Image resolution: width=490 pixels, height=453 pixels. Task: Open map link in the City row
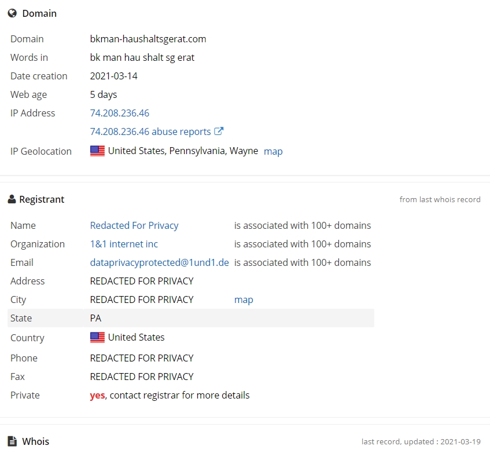click(x=244, y=299)
